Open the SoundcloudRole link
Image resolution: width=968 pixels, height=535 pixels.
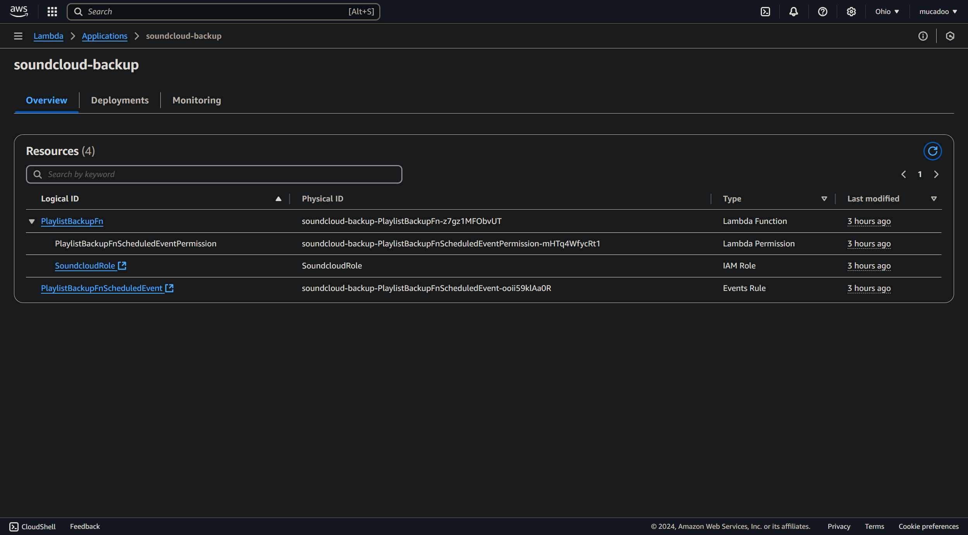click(85, 266)
